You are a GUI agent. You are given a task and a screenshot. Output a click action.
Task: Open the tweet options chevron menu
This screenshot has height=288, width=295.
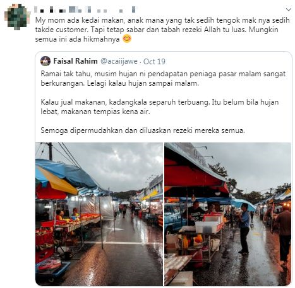coord(288,9)
